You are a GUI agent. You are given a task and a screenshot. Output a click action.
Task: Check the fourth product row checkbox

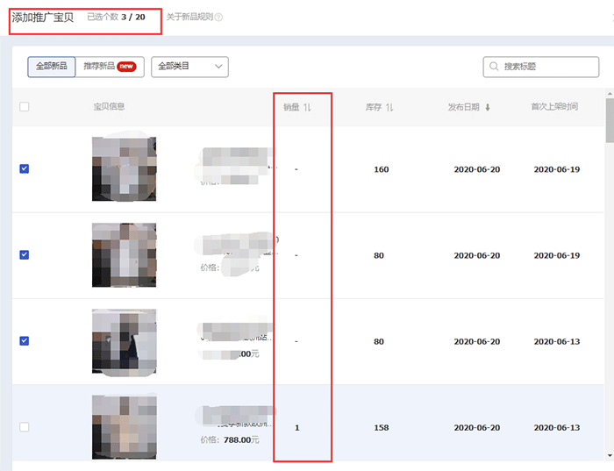click(x=25, y=427)
